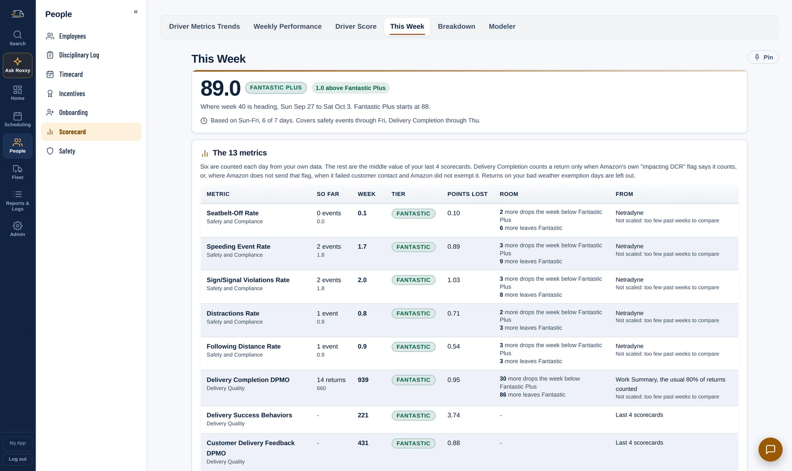This screenshot has width=792, height=471.
Task: Click the Log out button
Action: tap(18, 459)
